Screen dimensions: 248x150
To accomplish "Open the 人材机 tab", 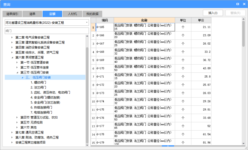I will (72, 14).
